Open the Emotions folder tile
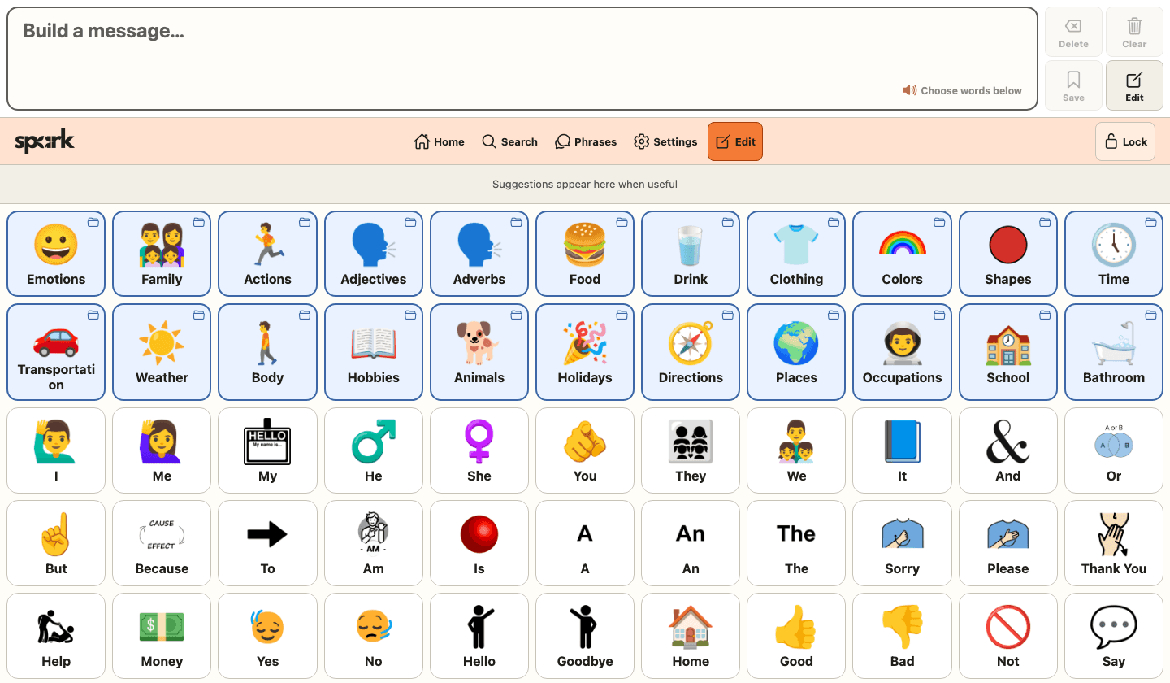 pos(56,254)
